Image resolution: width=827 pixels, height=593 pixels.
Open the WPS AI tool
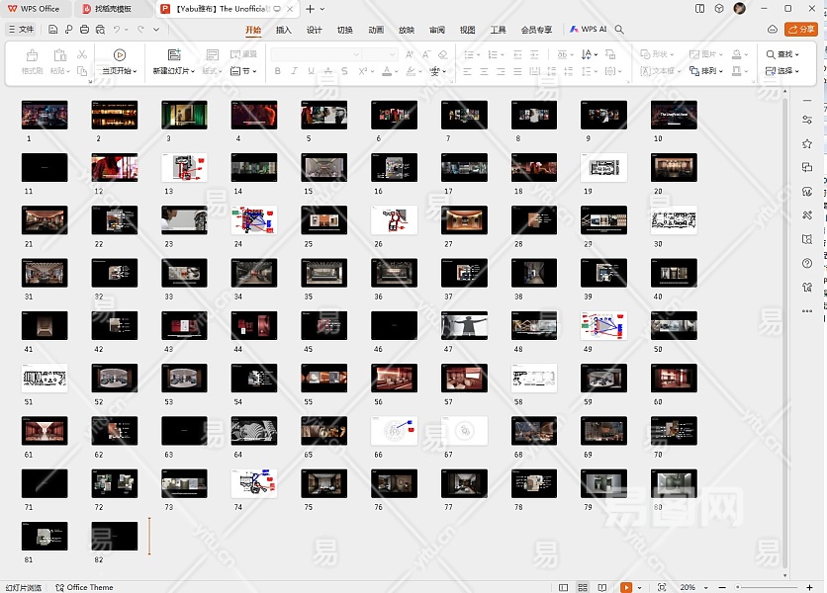click(x=590, y=30)
